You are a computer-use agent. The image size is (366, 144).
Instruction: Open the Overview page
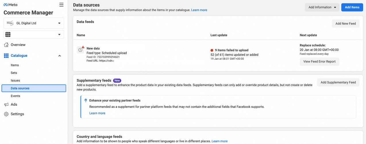pos(18,45)
